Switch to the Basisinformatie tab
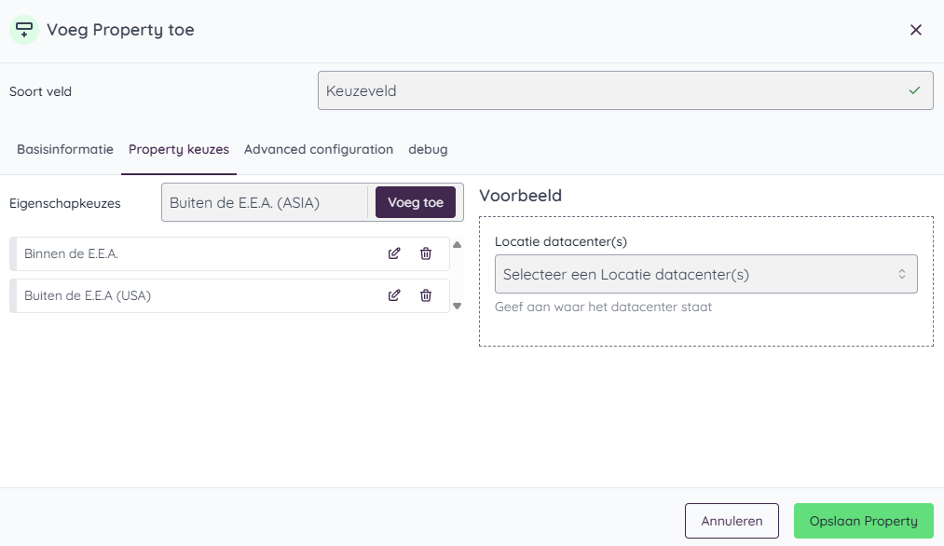This screenshot has width=944, height=546. click(65, 149)
